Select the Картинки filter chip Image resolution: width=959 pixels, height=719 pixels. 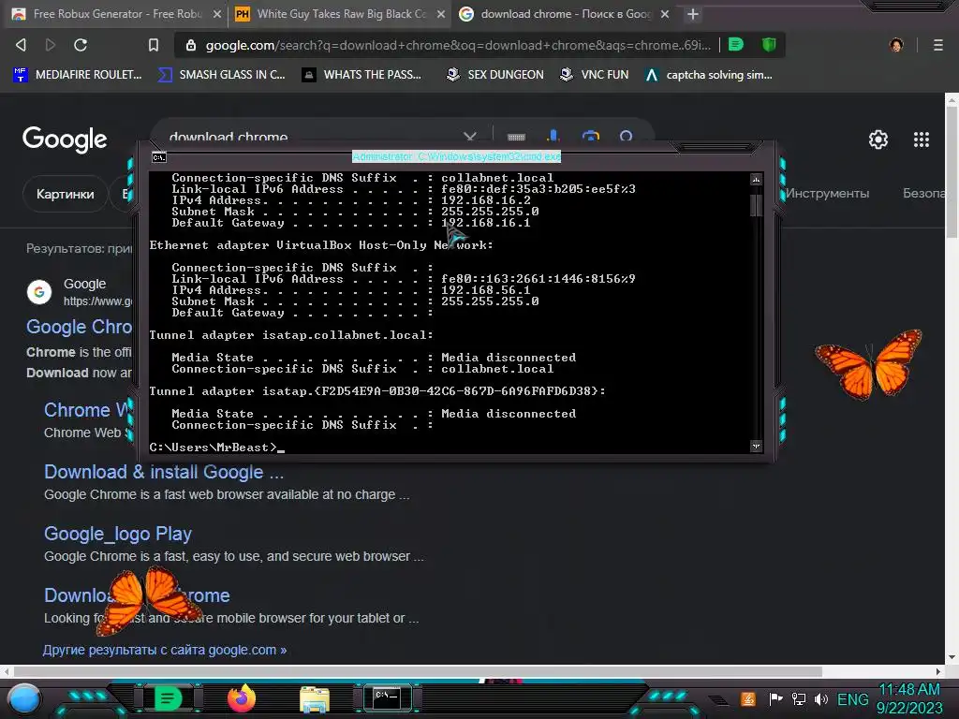65,194
